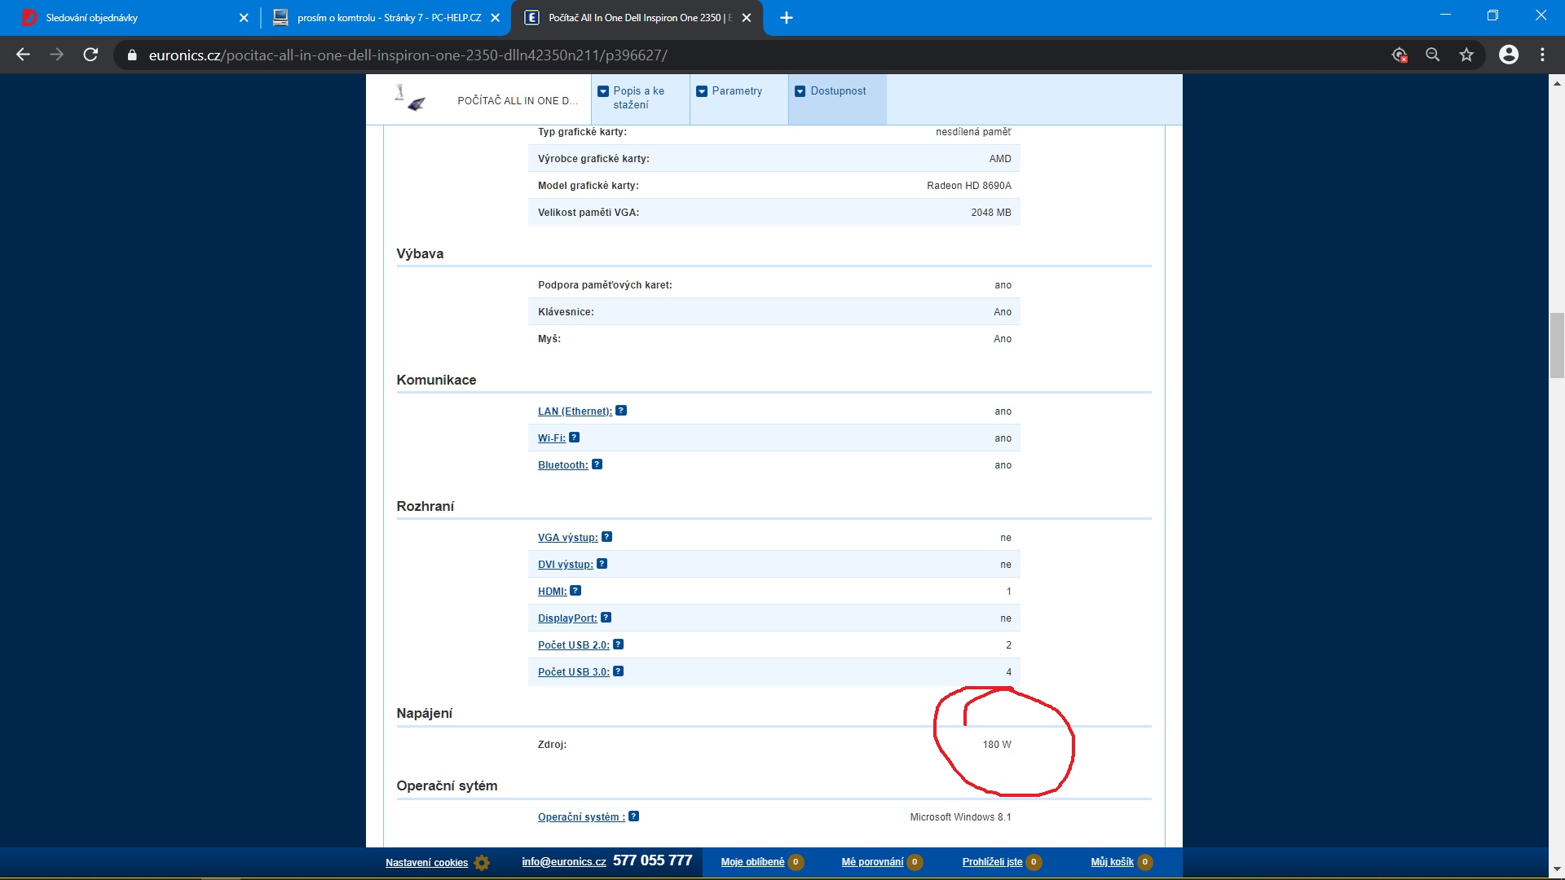Click the page vertical scrollbar thumb
Viewport: 1565px width, 880px height.
tap(1556, 345)
